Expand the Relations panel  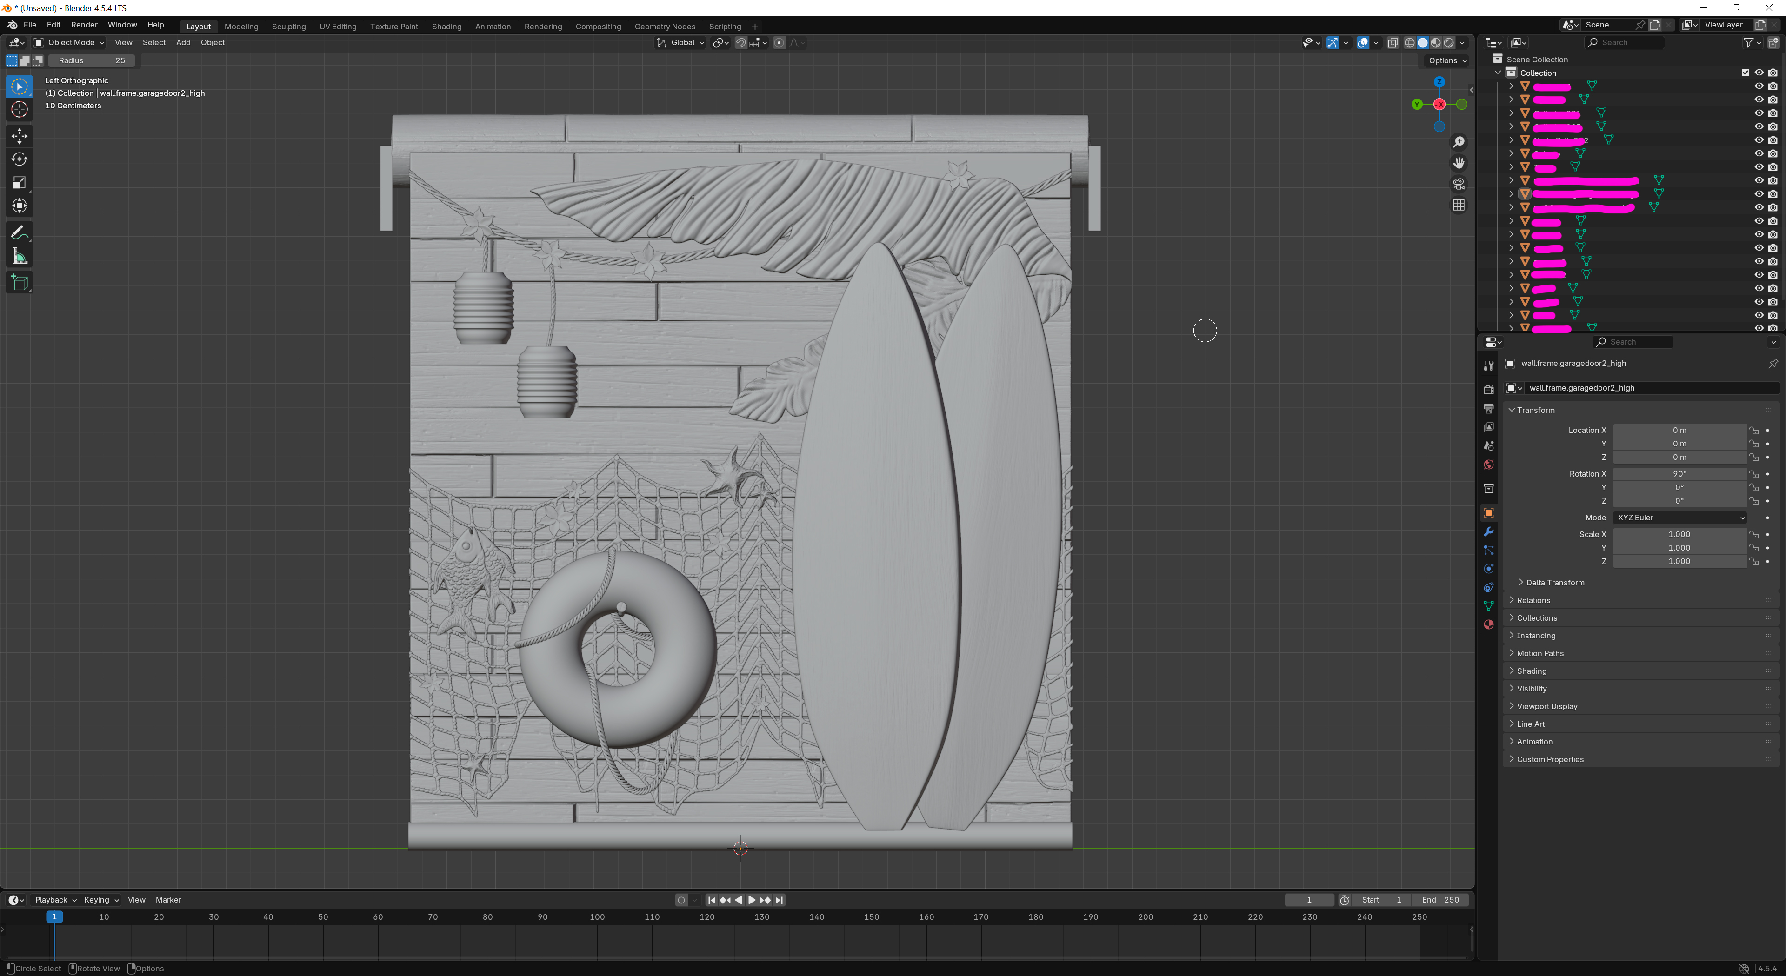pyautogui.click(x=1533, y=600)
